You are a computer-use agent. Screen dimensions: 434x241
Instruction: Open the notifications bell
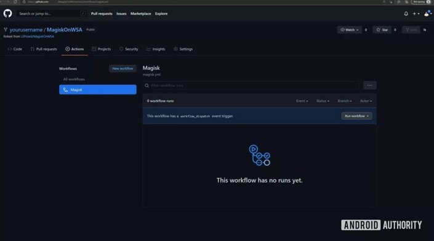coord(406,14)
